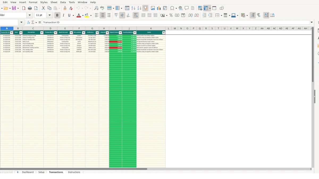319x179 pixels.
Task: Click the Function Wizard fx icon
Action: (29, 23)
